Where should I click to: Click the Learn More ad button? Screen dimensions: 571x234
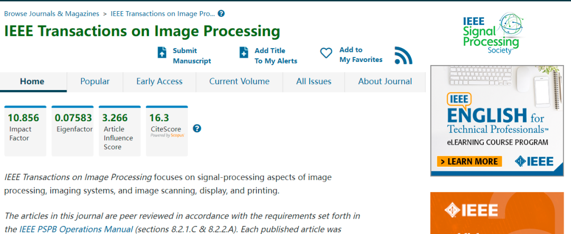pyautogui.click(x=469, y=161)
